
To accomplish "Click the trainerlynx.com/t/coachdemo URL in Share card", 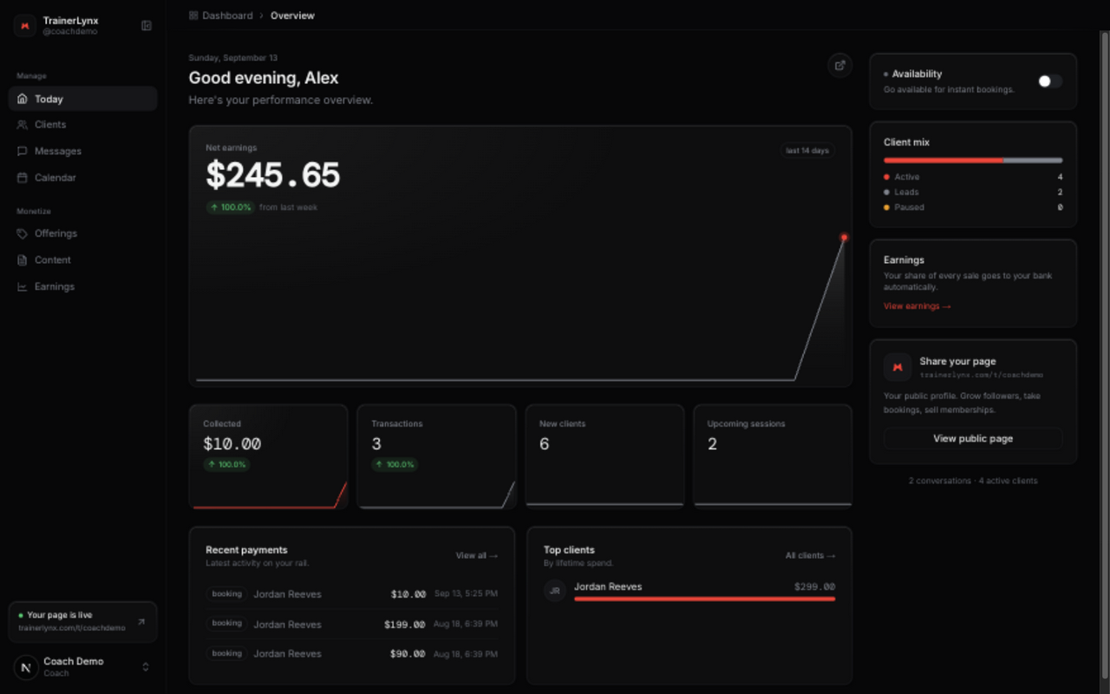I will pyautogui.click(x=982, y=376).
